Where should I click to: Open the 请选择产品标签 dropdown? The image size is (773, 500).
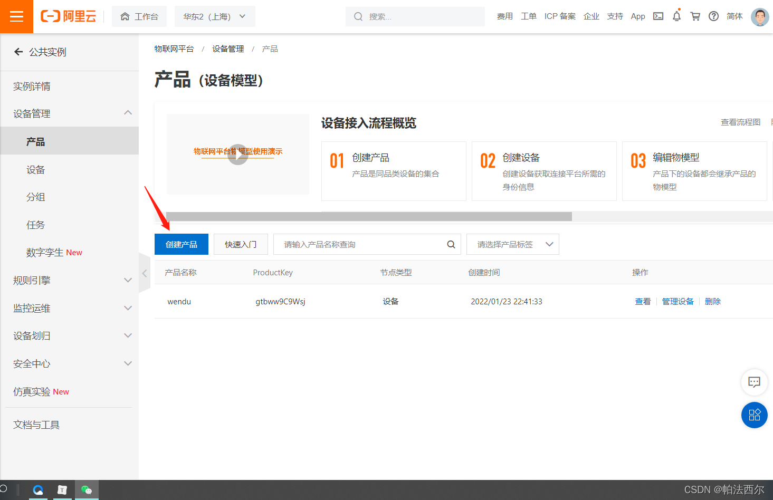tap(512, 244)
